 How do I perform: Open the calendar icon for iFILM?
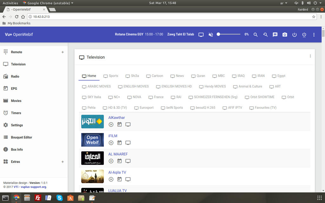point(119,143)
